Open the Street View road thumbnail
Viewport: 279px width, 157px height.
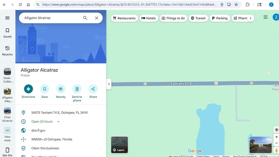tap(261, 145)
